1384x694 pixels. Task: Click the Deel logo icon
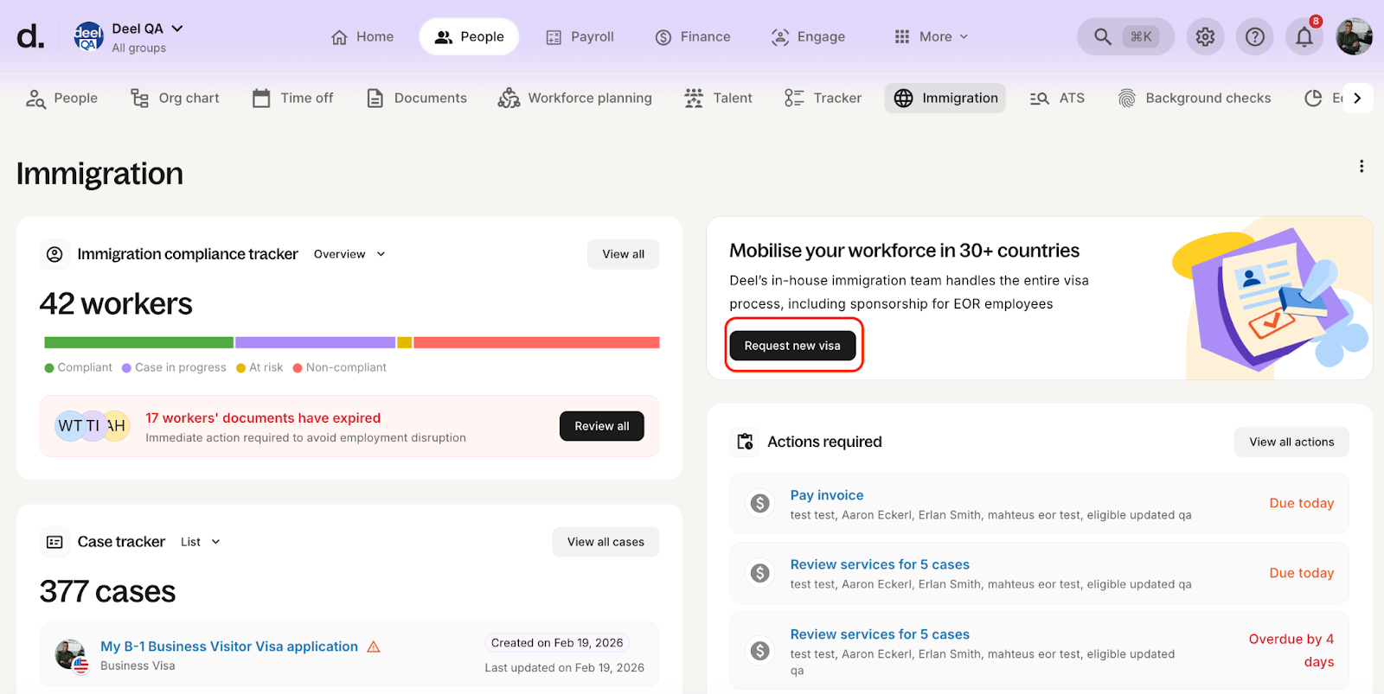(30, 37)
